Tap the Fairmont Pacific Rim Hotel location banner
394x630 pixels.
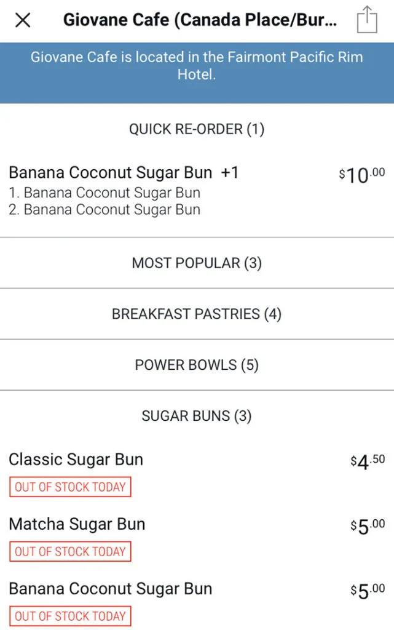(197, 73)
